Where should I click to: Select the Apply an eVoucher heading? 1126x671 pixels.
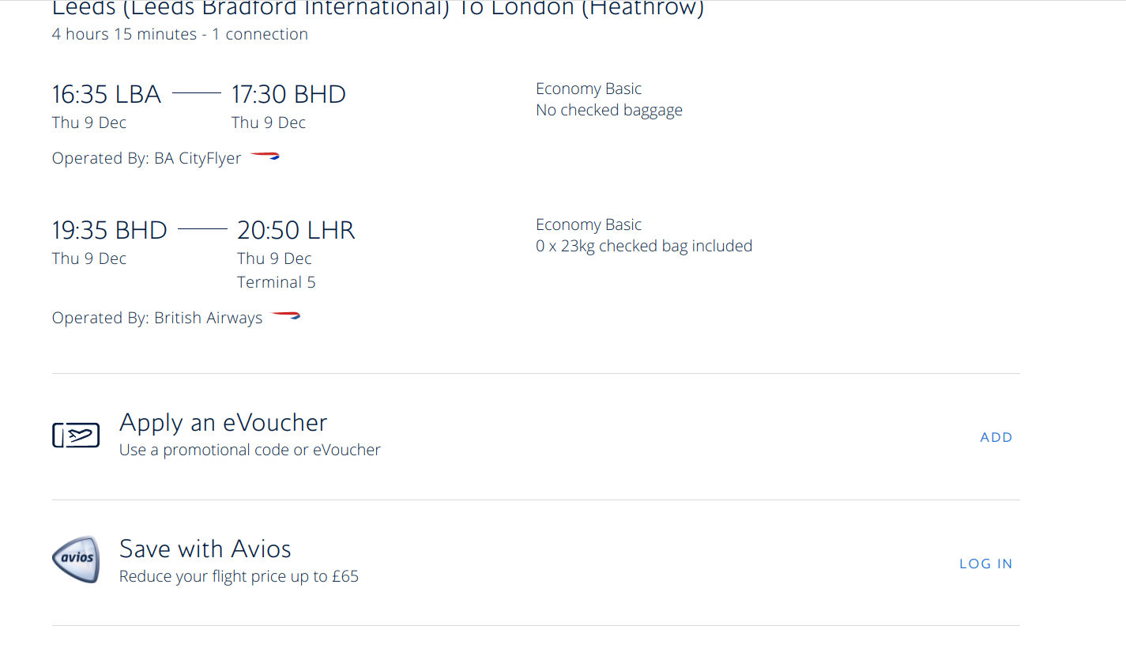click(x=223, y=423)
